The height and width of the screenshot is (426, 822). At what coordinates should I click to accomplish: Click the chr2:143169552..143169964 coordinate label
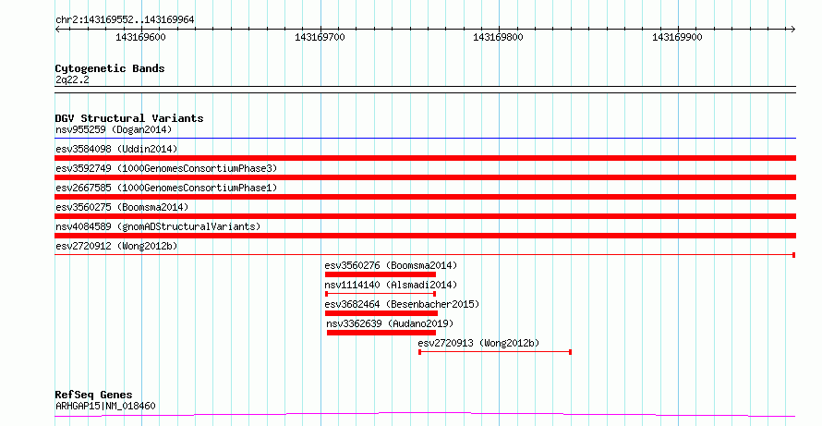pos(125,19)
